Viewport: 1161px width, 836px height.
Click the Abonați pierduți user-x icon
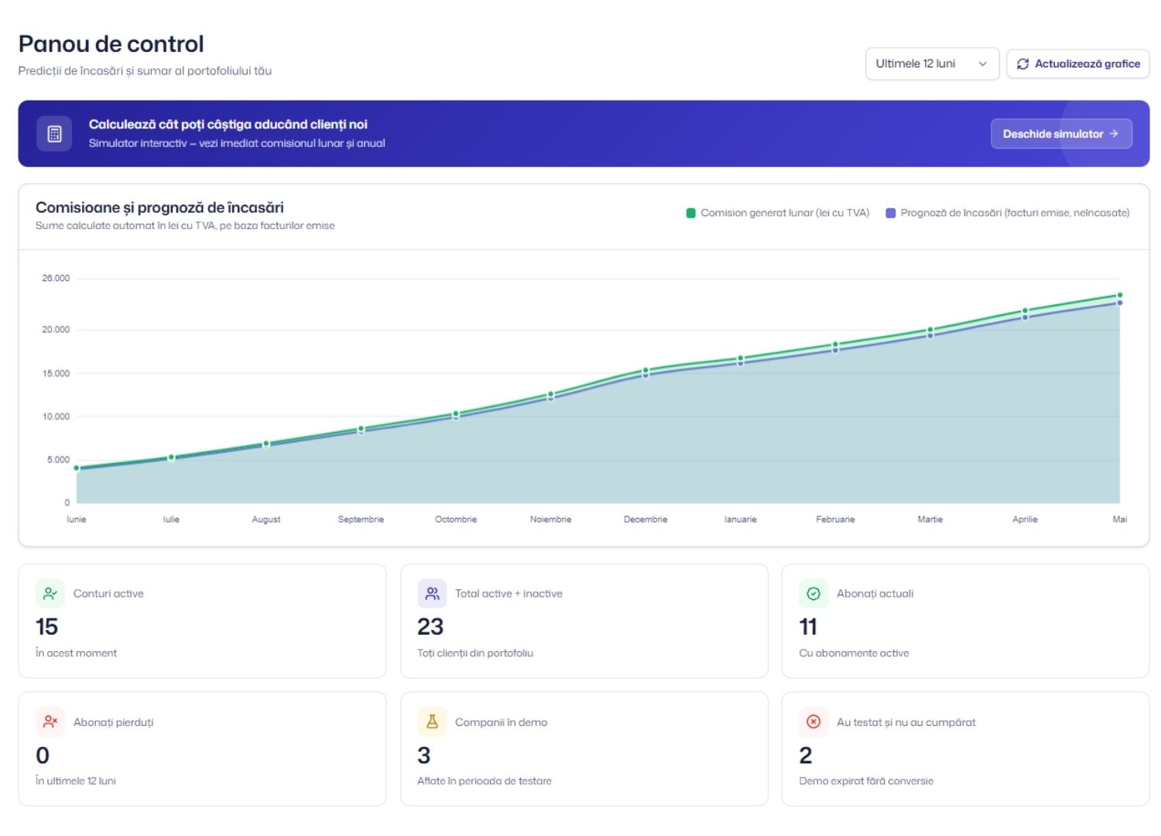[x=50, y=721]
